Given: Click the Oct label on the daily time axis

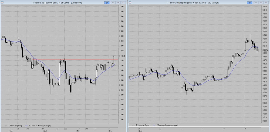Looking at the screenshot, I should pyautogui.click(x=45, y=131).
